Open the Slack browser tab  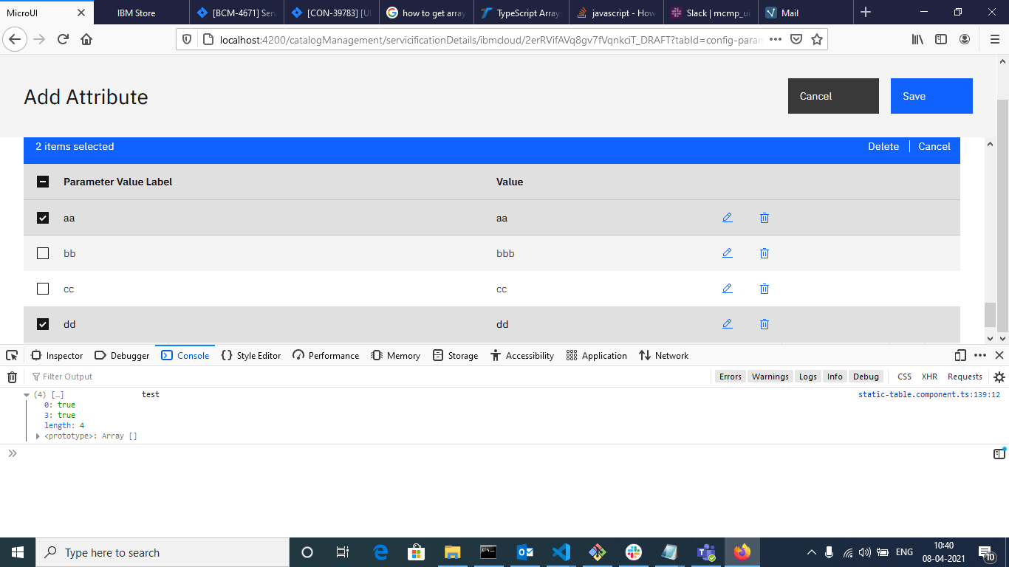pyautogui.click(x=710, y=13)
